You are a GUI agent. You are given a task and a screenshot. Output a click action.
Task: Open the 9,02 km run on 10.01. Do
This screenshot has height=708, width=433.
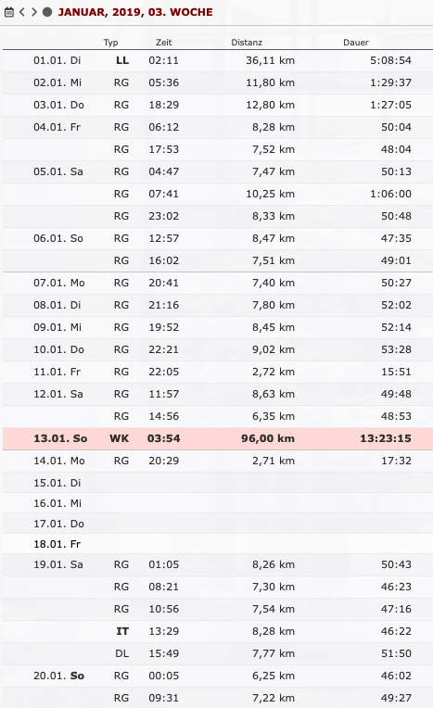(x=218, y=349)
